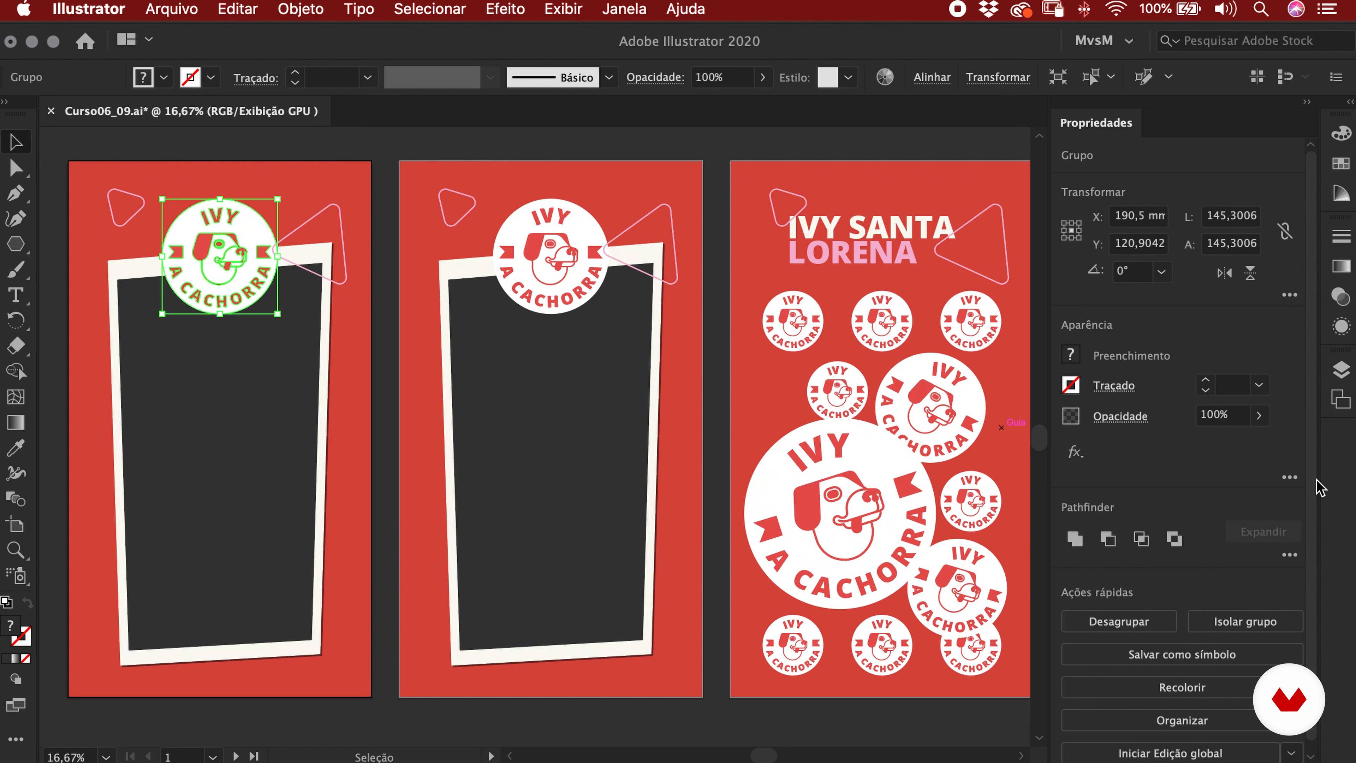The height and width of the screenshot is (763, 1356).
Task: Select the Zoom tool magnifier
Action: pyautogui.click(x=16, y=550)
